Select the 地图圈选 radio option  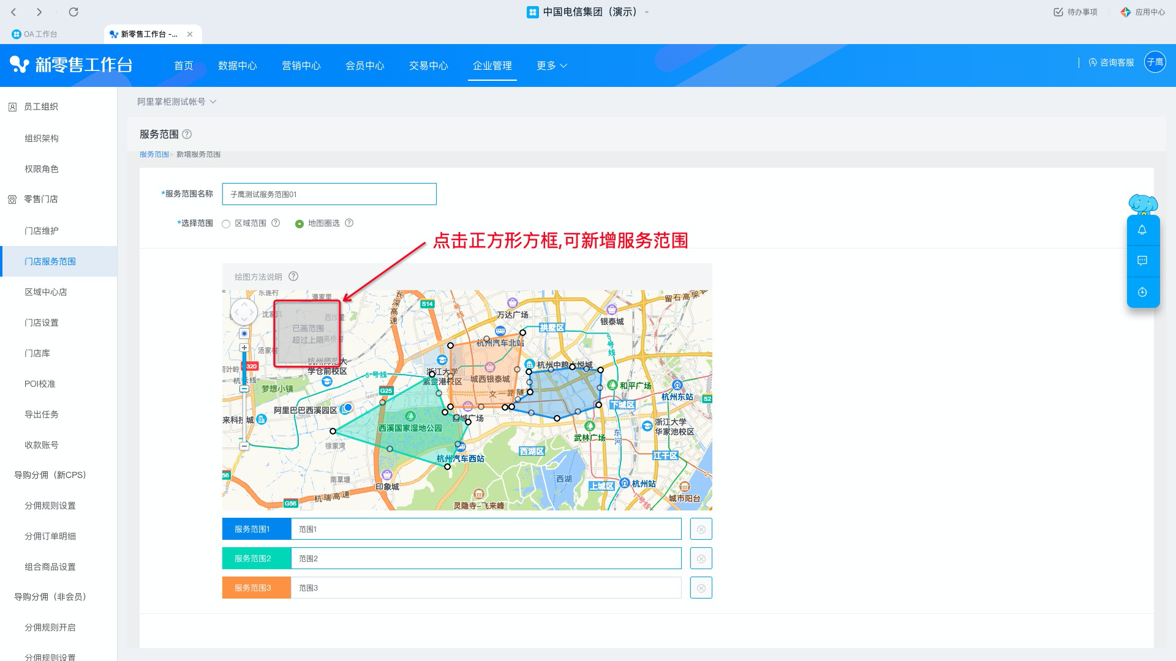click(x=300, y=224)
